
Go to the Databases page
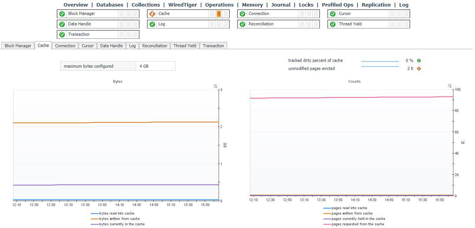[110, 5]
